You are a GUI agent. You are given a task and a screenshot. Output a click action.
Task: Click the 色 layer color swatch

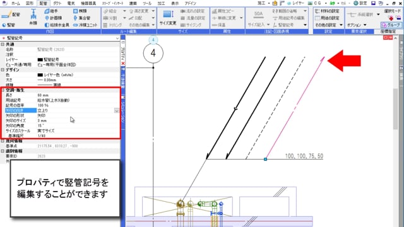40,75
